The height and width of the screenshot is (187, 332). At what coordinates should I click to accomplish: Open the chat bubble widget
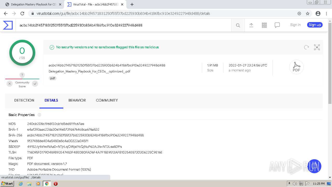coord(314,166)
